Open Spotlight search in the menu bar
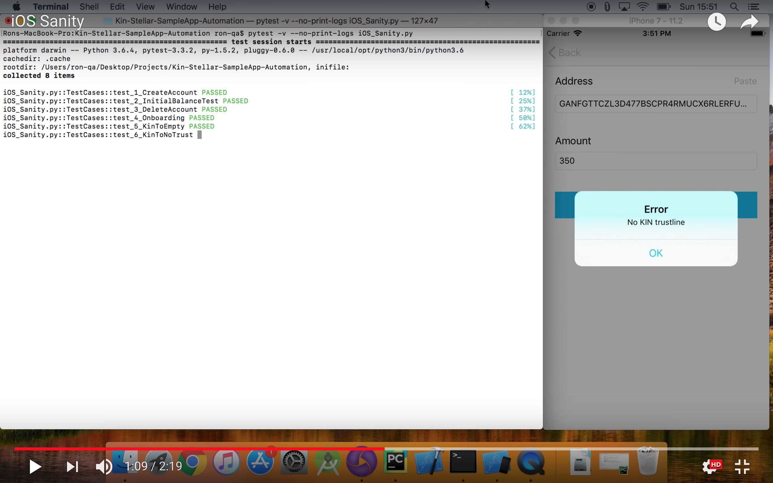The image size is (773, 483). (734, 6)
